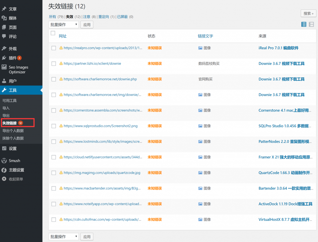Click the pages icon next to 页面
The image size is (318, 242).
click(x=4, y=27)
